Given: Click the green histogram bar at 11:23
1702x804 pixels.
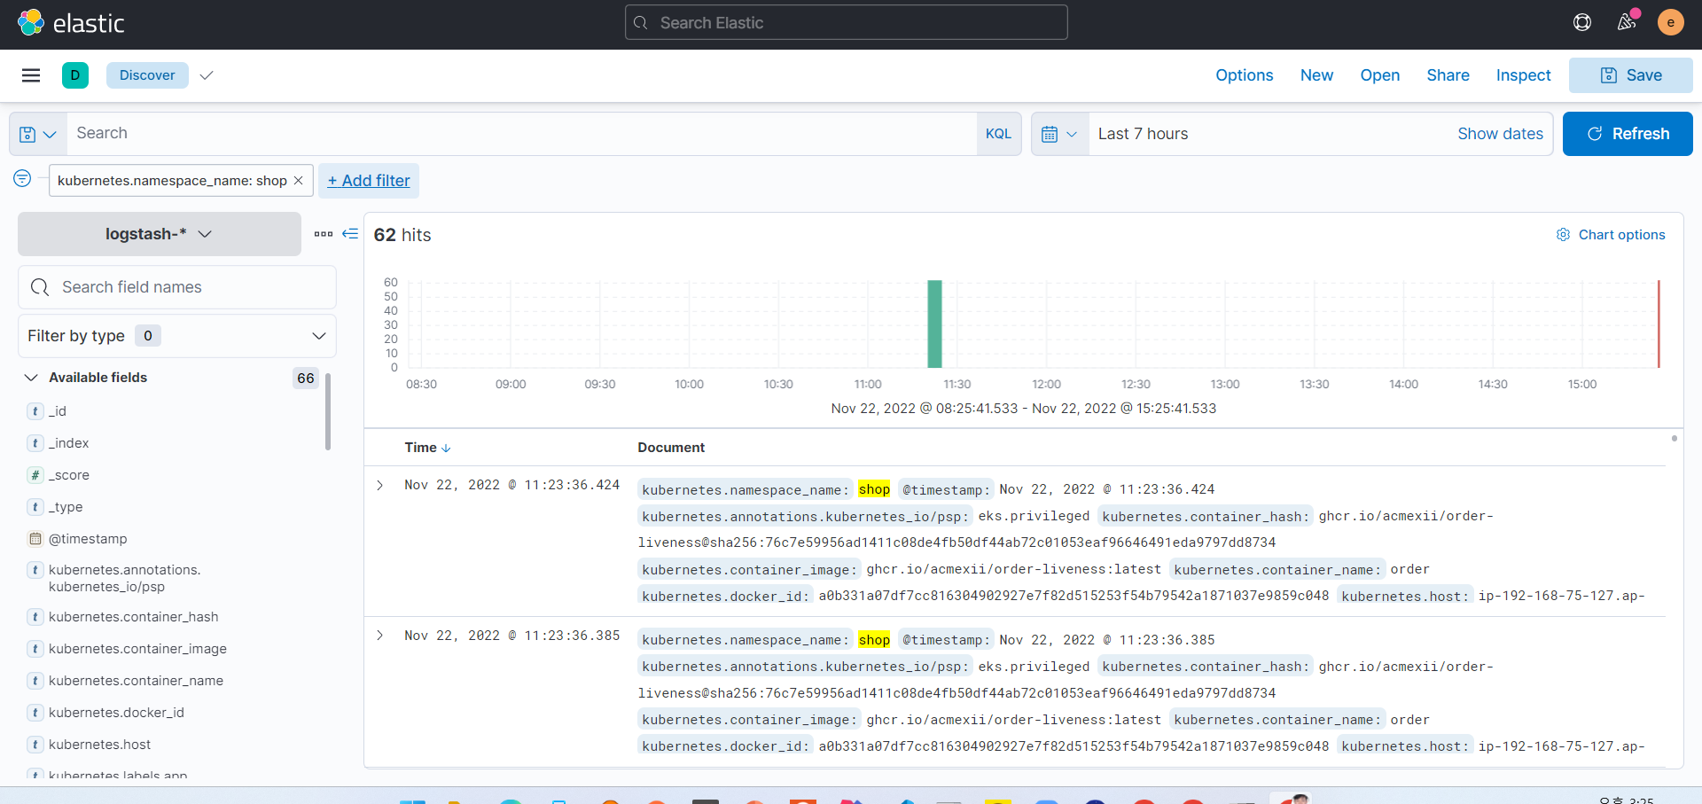Looking at the screenshot, I should click(x=934, y=324).
